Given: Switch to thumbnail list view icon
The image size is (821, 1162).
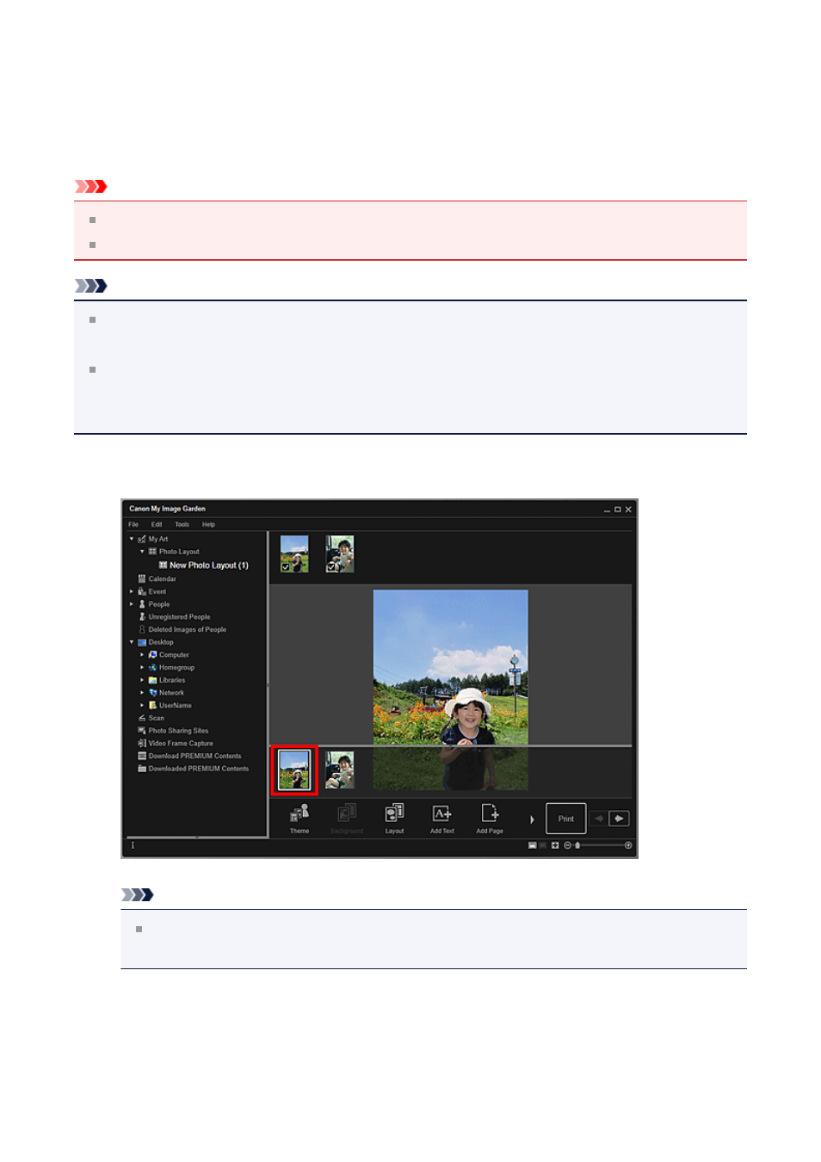Looking at the screenshot, I should coord(533,845).
